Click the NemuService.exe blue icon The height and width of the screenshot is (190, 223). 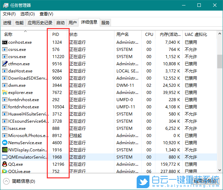5,142
